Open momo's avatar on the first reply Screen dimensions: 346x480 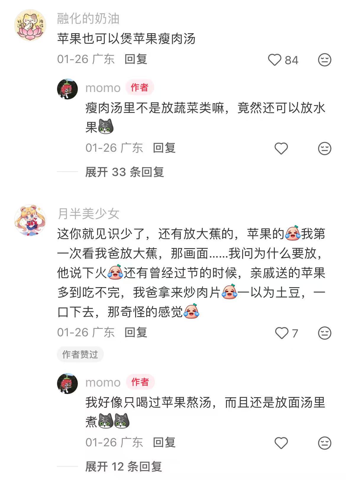pyautogui.click(x=67, y=89)
